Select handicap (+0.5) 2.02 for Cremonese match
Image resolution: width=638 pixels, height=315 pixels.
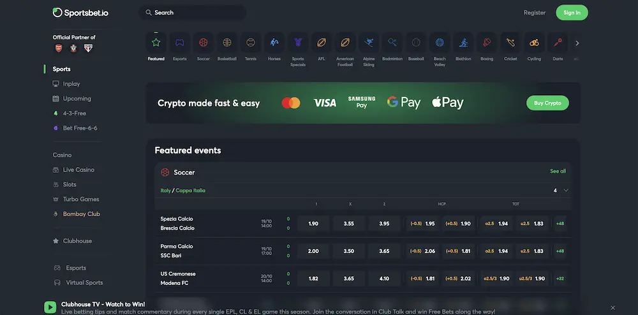coord(458,279)
